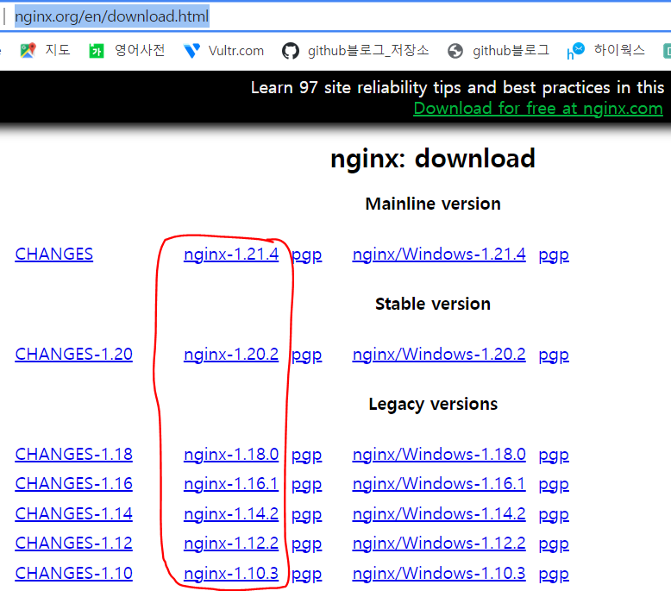Click pgp link next to nginx-1.21.4

(306, 255)
